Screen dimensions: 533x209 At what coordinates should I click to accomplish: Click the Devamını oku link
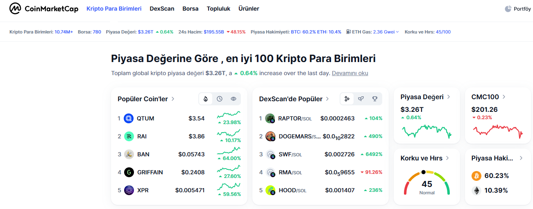(x=350, y=73)
